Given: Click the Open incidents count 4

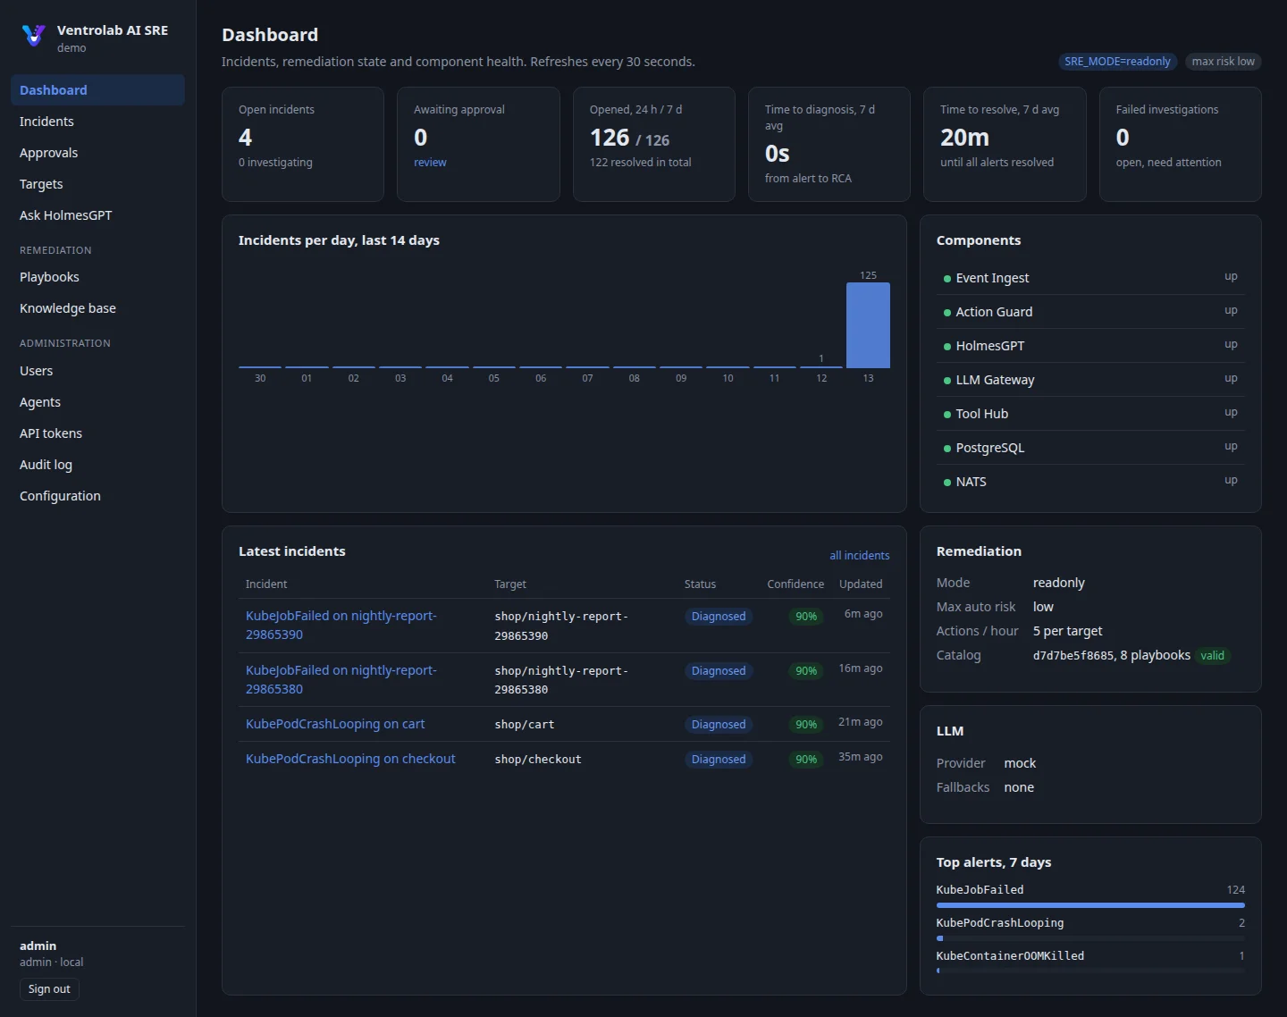Looking at the screenshot, I should [x=246, y=138].
